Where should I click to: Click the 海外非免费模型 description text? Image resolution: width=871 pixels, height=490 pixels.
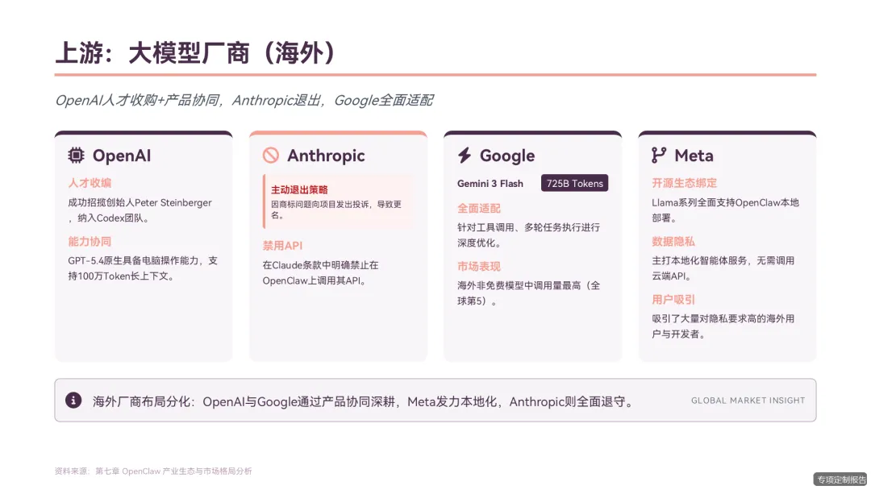point(528,293)
